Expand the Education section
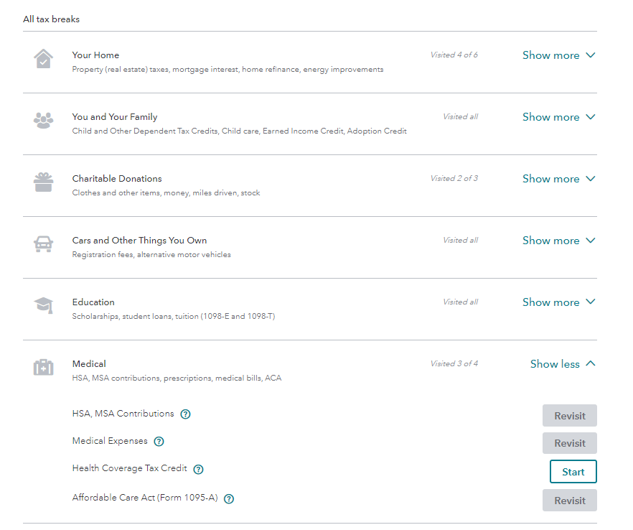 558,302
